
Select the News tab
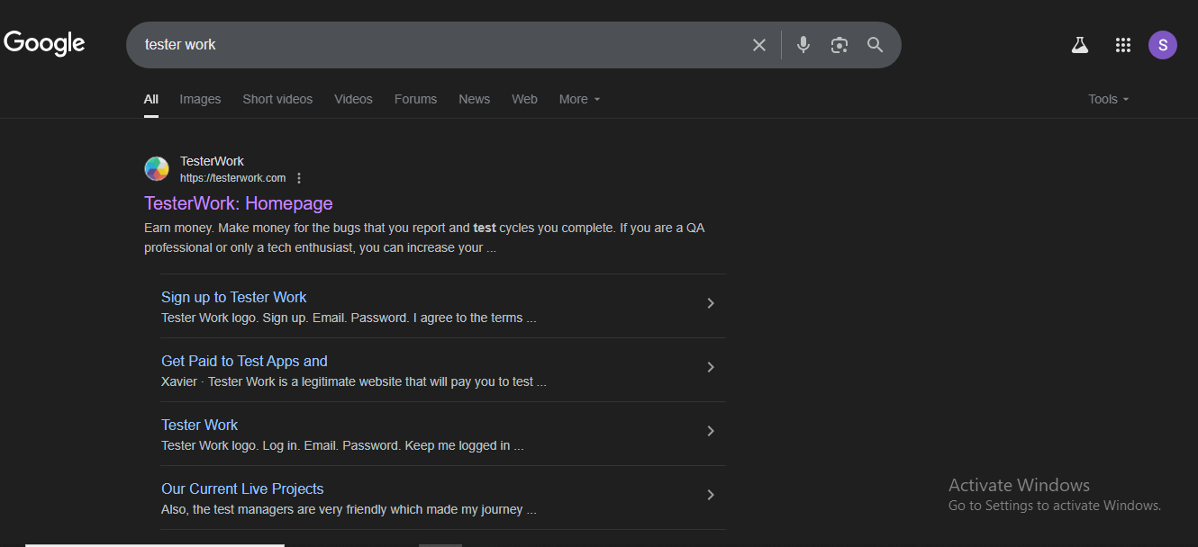(474, 99)
